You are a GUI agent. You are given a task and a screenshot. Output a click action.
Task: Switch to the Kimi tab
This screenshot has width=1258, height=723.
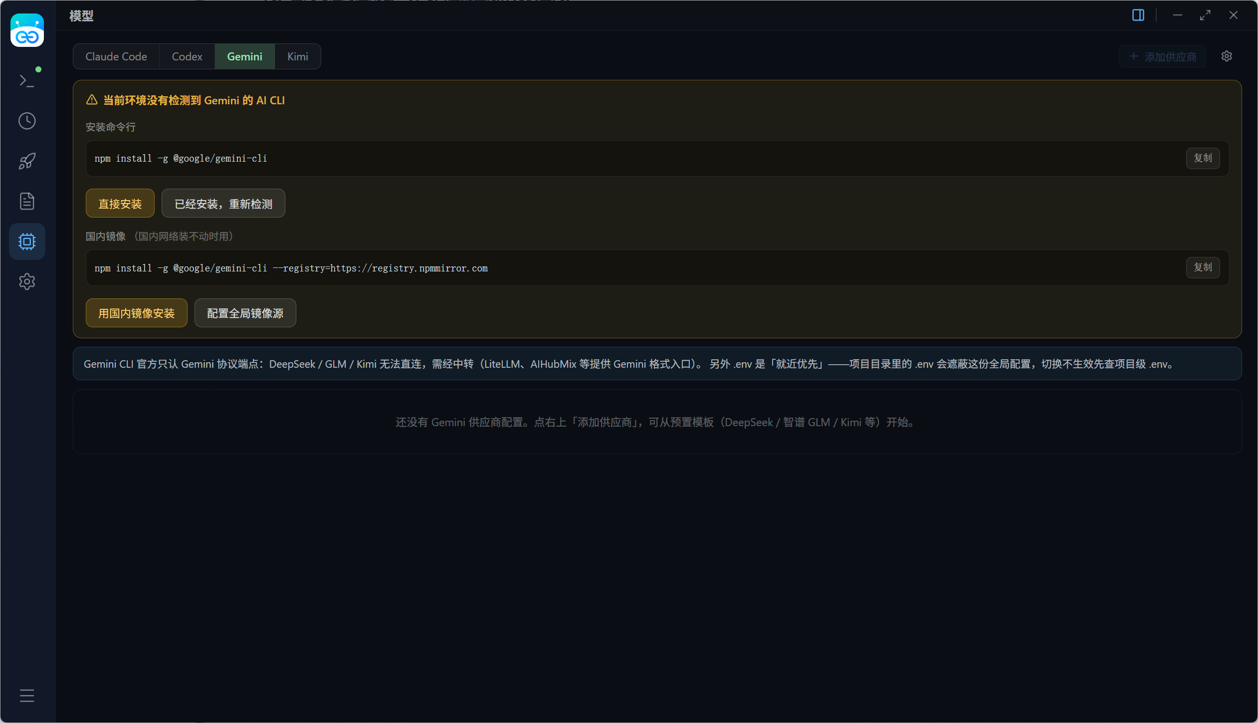point(298,56)
